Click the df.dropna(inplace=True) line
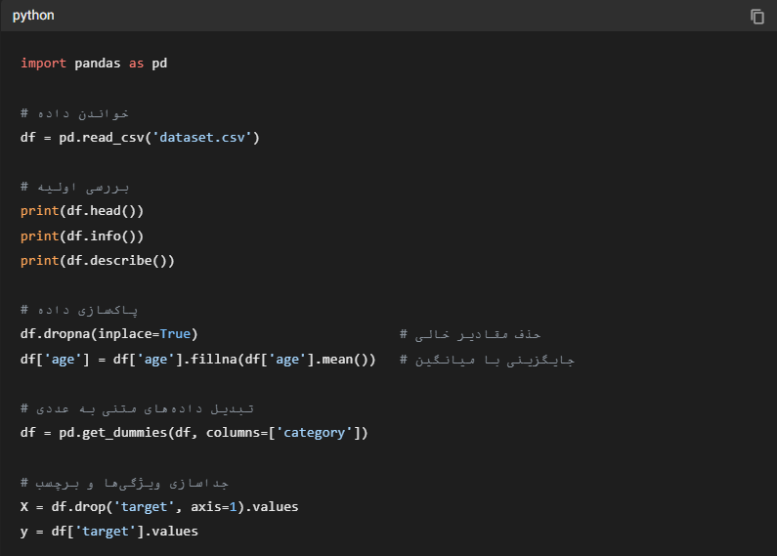This screenshot has height=556, width=777. click(x=109, y=334)
